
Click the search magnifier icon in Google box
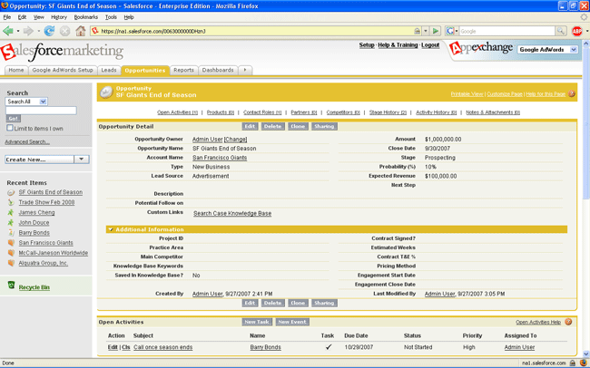(561, 31)
